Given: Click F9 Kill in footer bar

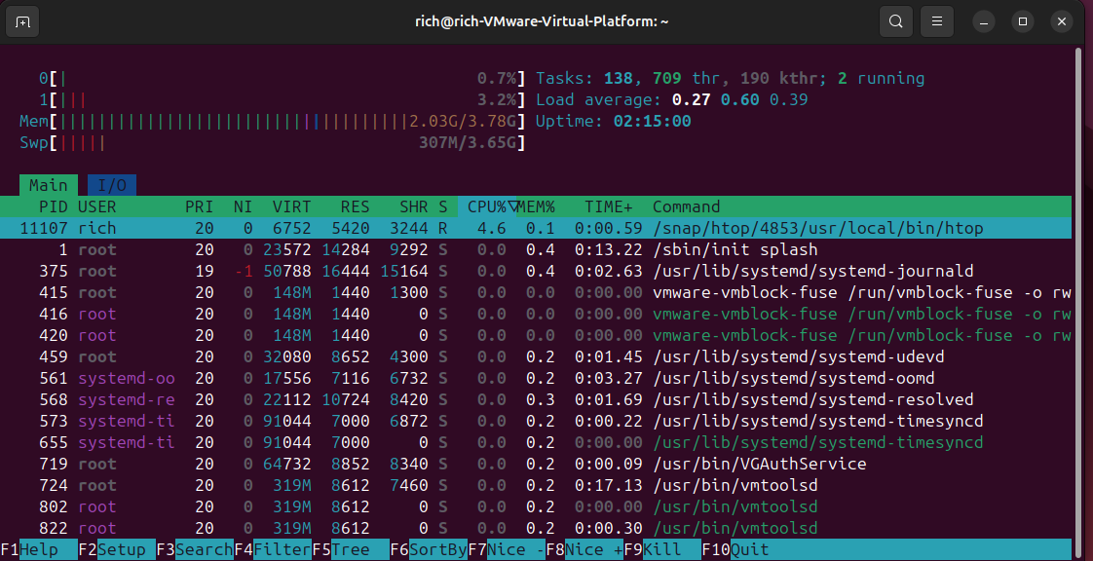Looking at the screenshot, I should [x=662, y=549].
